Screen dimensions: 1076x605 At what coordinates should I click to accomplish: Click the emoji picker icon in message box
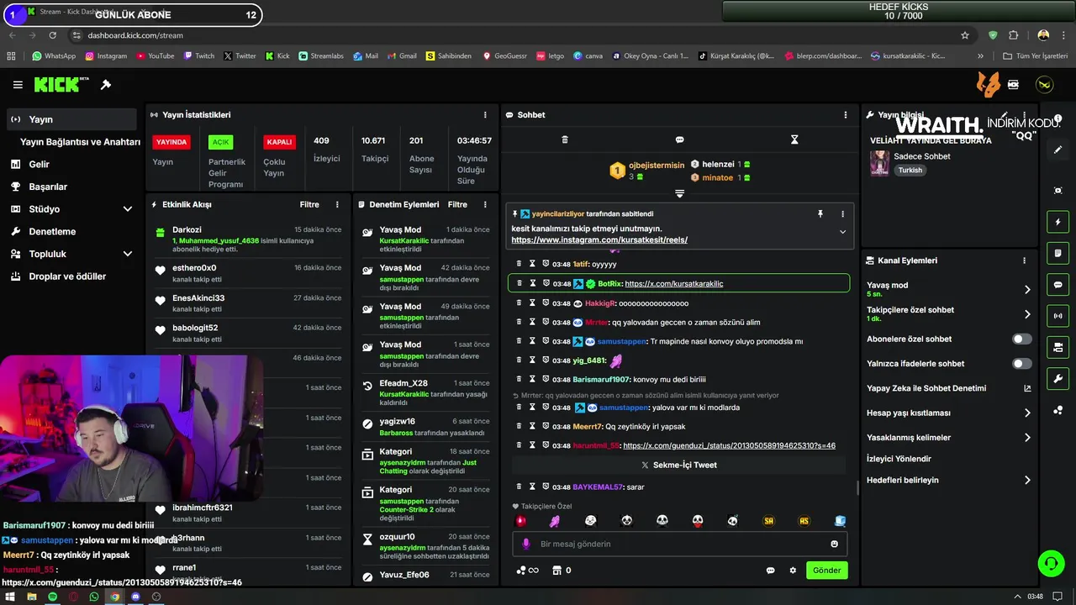coord(835,544)
